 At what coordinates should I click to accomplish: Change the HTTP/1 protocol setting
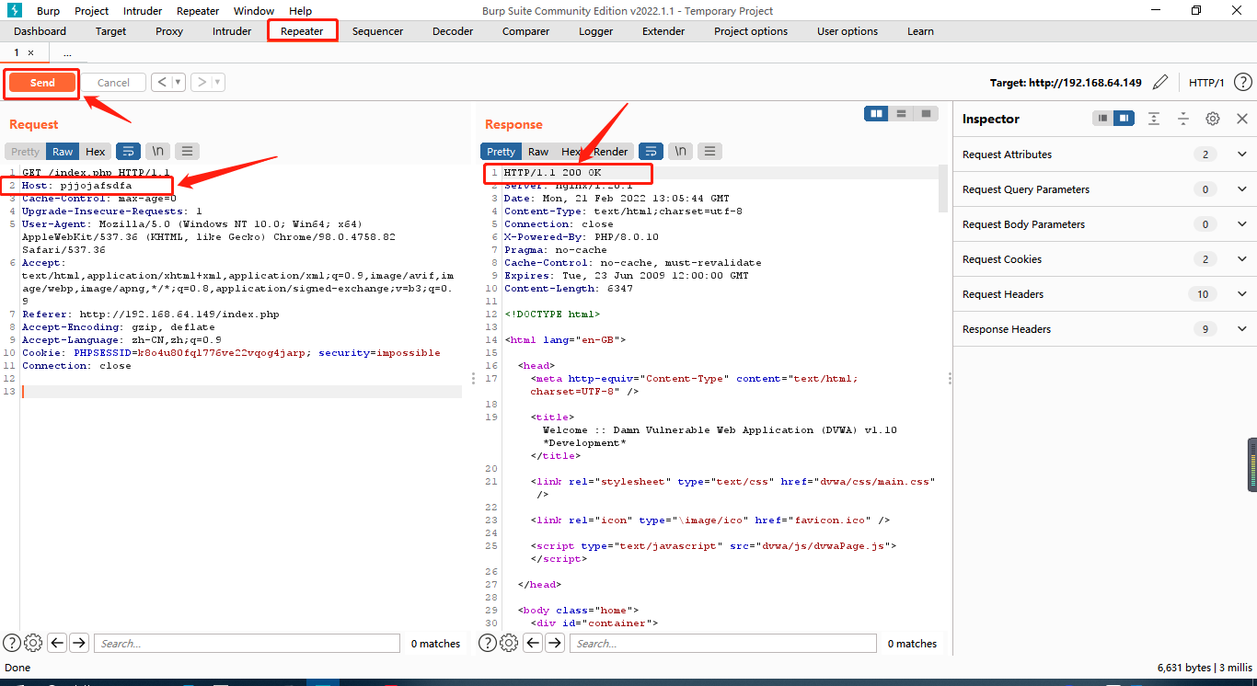[x=1206, y=83]
